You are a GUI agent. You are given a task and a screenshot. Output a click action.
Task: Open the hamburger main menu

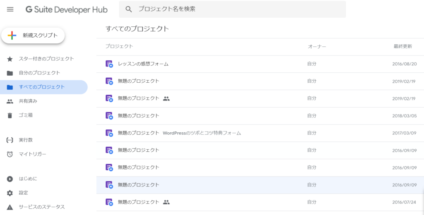[10, 9]
